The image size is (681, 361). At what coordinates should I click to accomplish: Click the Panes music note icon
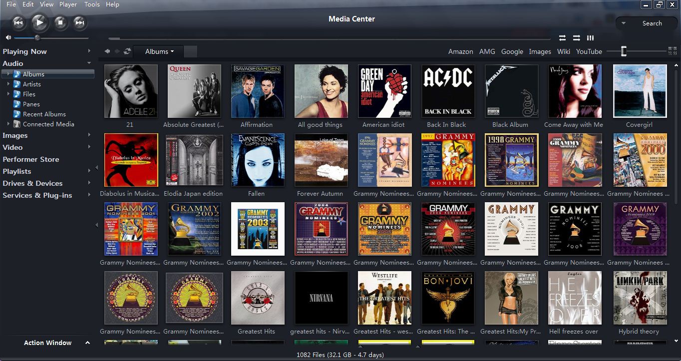[17, 104]
